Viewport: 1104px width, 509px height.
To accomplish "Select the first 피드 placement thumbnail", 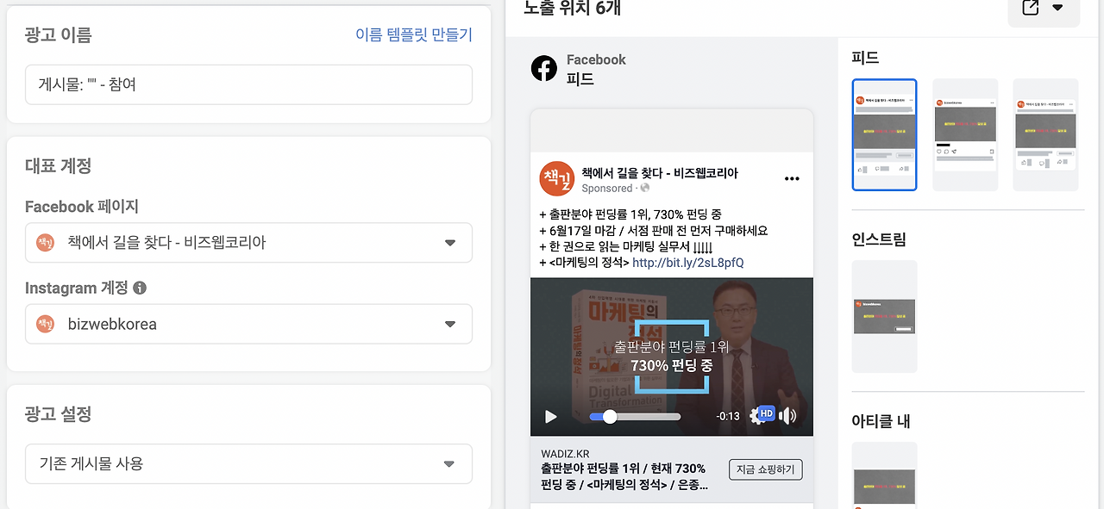I will pyautogui.click(x=884, y=134).
